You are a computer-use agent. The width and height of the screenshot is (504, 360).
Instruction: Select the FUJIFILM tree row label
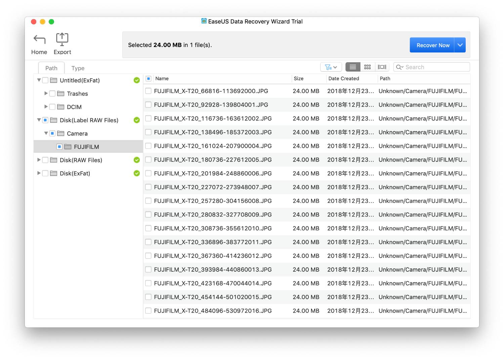coord(86,147)
